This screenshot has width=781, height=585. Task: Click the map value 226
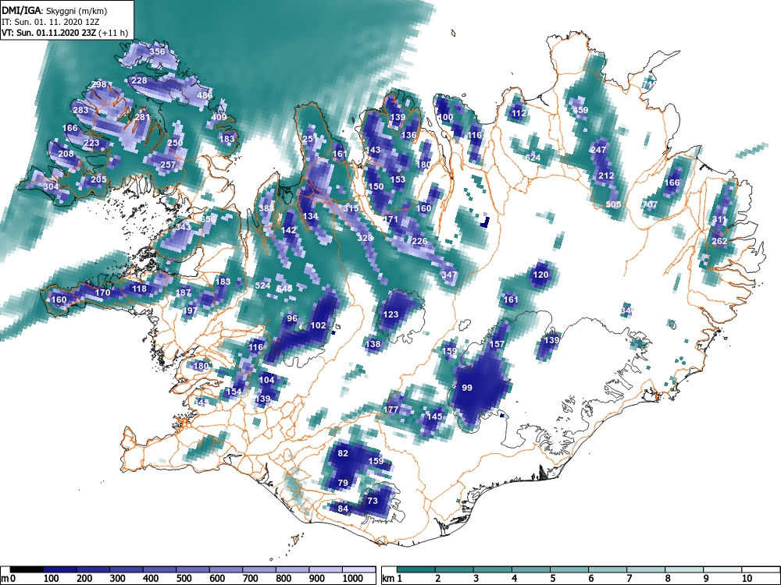tap(420, 241)
